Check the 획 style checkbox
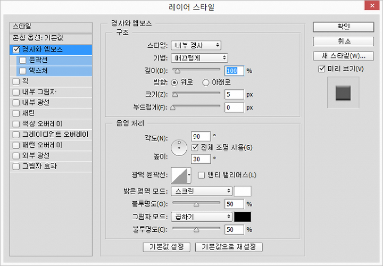 16,81
